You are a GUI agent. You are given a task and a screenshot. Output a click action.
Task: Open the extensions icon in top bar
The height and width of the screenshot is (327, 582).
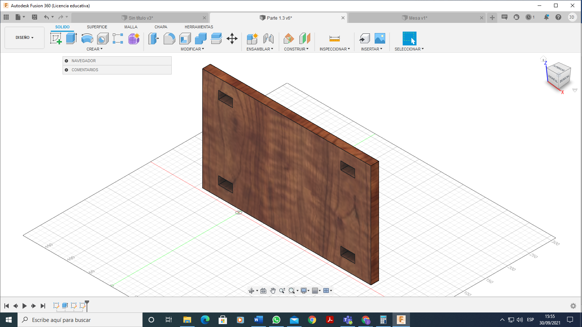point(517,17)
